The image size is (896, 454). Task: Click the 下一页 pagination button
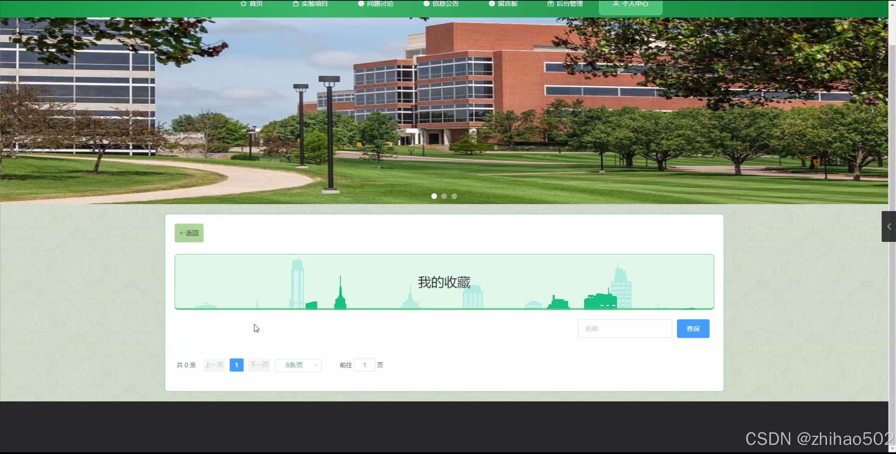259,365
